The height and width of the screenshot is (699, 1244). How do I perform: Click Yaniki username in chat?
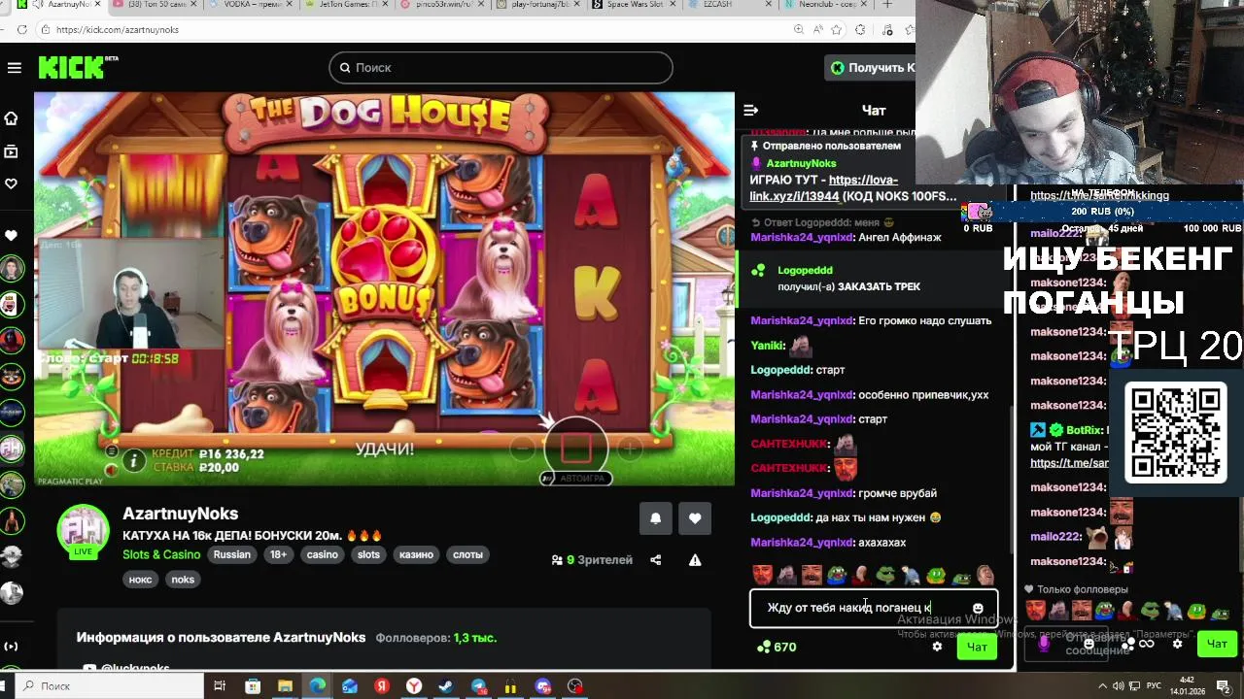pos(767,346)
